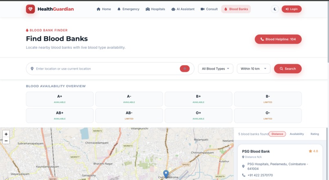Sort results by Rating

pos(315,134)
